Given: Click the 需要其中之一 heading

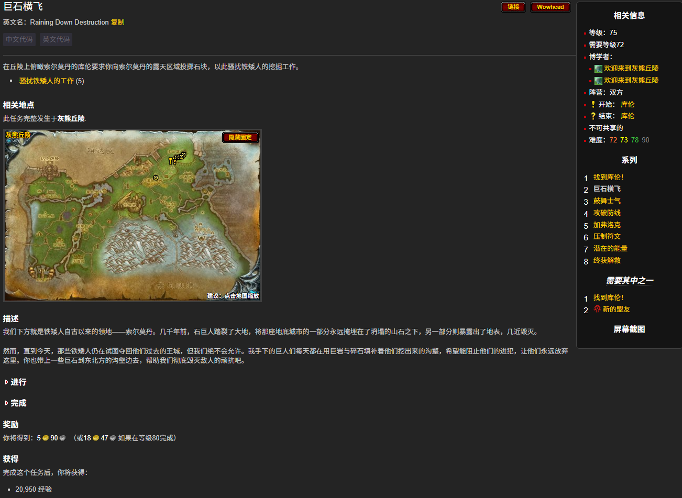Looking at the screenshot, I should (x=630, y=280).
